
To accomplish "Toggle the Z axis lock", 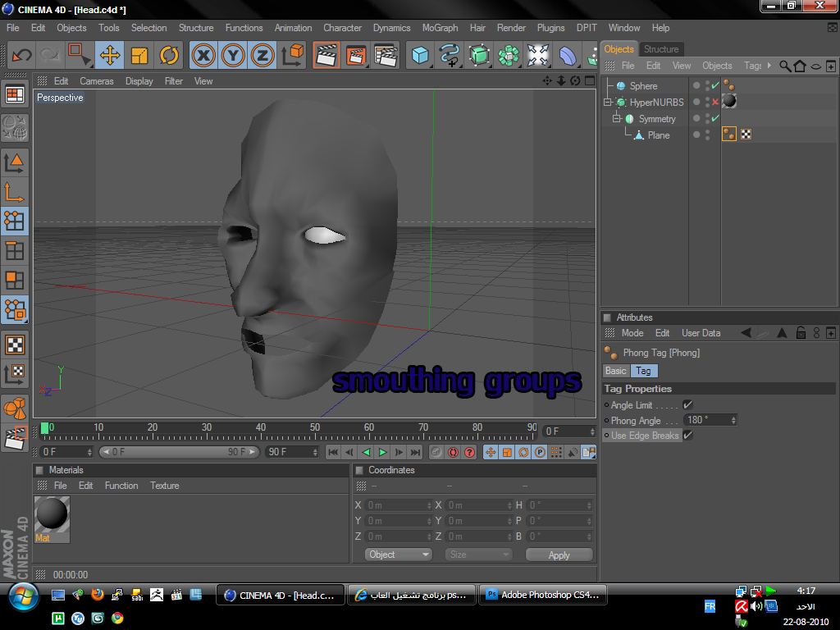I will [262, 55].
